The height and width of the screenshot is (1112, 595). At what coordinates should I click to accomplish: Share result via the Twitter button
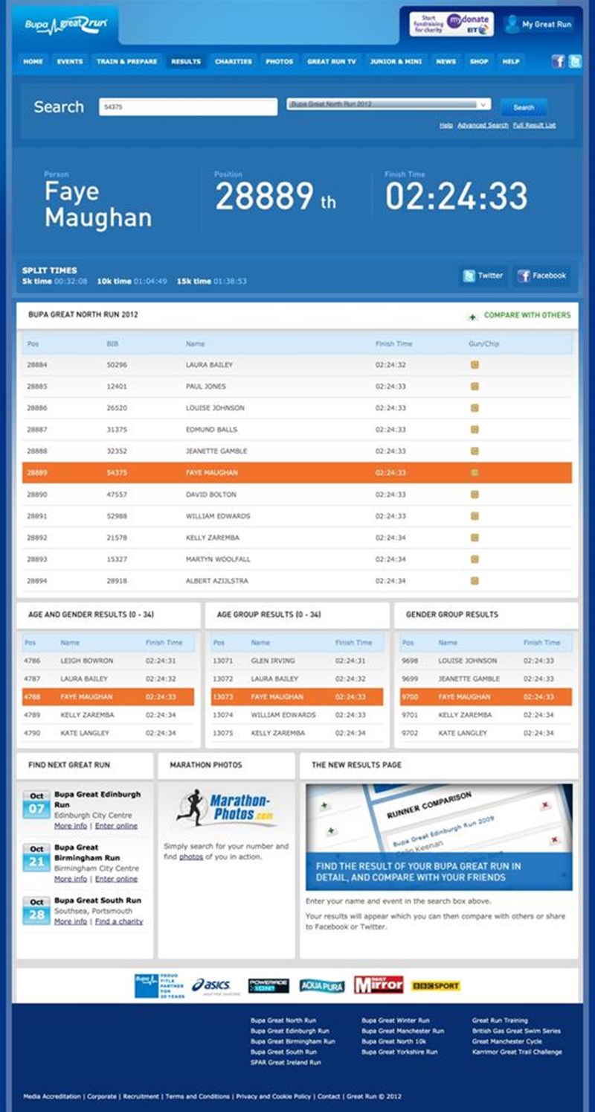(x=483, y=276)
